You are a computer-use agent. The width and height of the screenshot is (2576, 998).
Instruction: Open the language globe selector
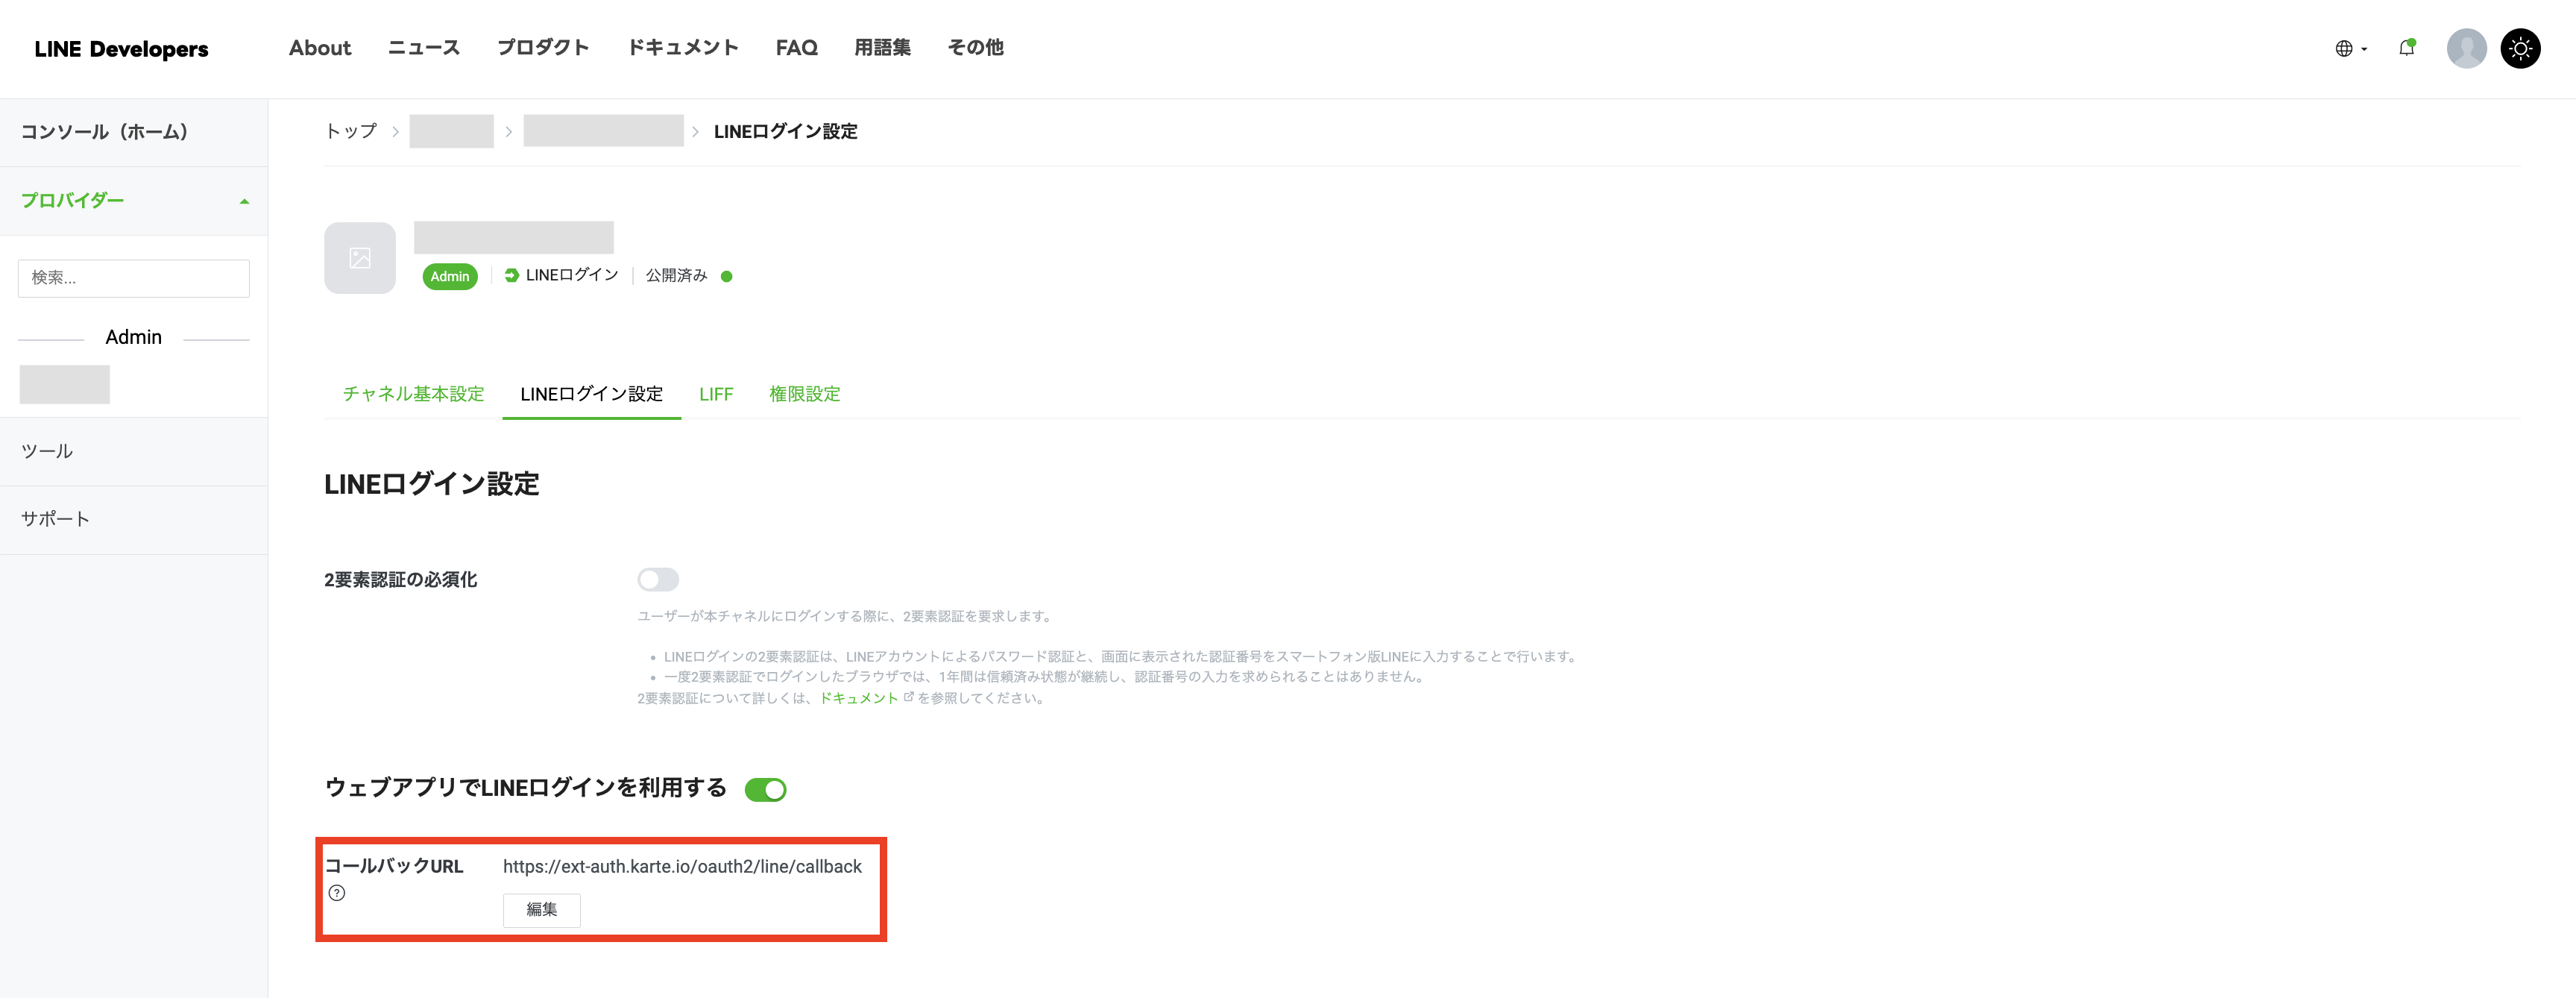[2350, 49]
